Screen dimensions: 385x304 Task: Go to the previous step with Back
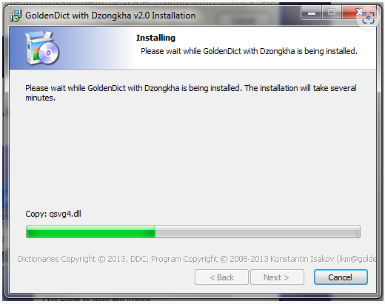[221, 277]
